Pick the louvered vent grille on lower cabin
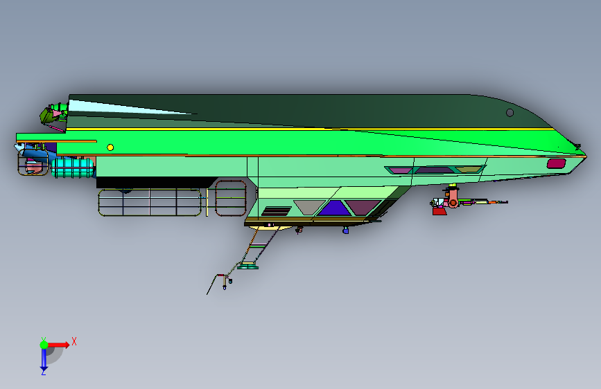This screenshot has height=389, width=601. click(x=277, y=211)
